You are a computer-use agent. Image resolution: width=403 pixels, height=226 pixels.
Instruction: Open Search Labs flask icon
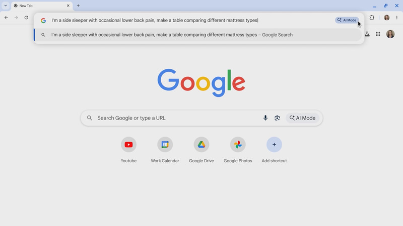(367, 34)
